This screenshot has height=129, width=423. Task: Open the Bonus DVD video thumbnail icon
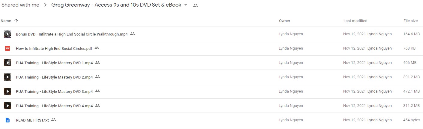point(7,34)
